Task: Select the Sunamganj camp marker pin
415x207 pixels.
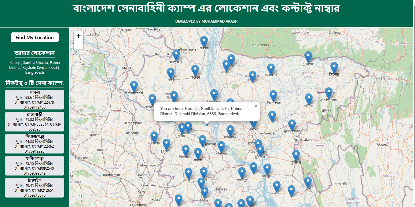Action: point(308,57)
